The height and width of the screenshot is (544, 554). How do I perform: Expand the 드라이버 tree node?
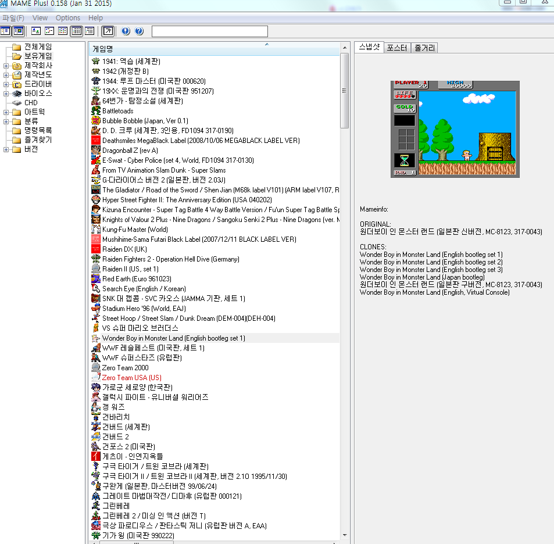click(6, 84)
